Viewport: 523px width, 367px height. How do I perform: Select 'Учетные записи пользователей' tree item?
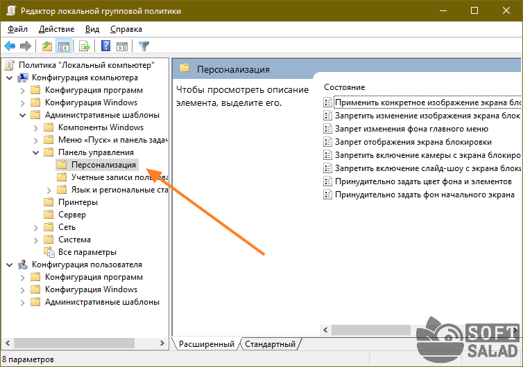point(119,177)
